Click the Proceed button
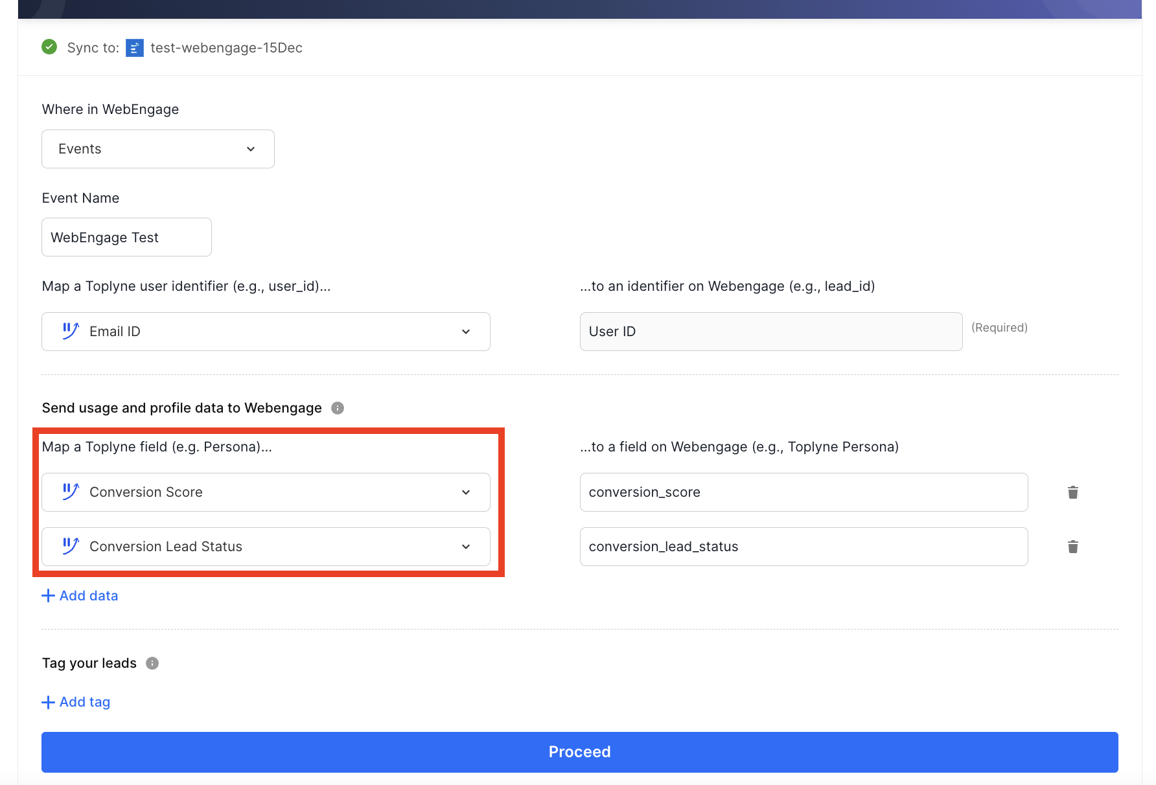Image resolution: width=1156 pixels, height=785 pixels. pyautogui.click(x=580, y=752)
